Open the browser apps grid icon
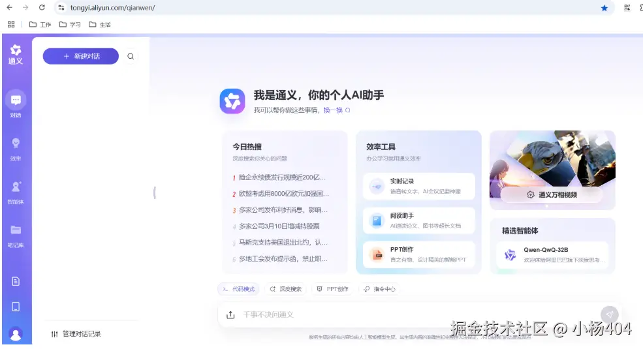The image size is (643, 349). [x=11, y=25]
